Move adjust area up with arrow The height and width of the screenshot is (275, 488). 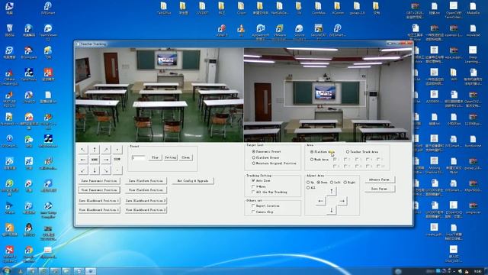click(332, 191)
